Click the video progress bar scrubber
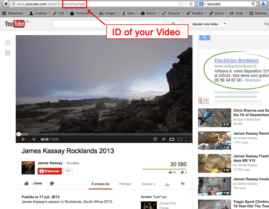This screenshot has height=209, width=269. click(18, 134)
